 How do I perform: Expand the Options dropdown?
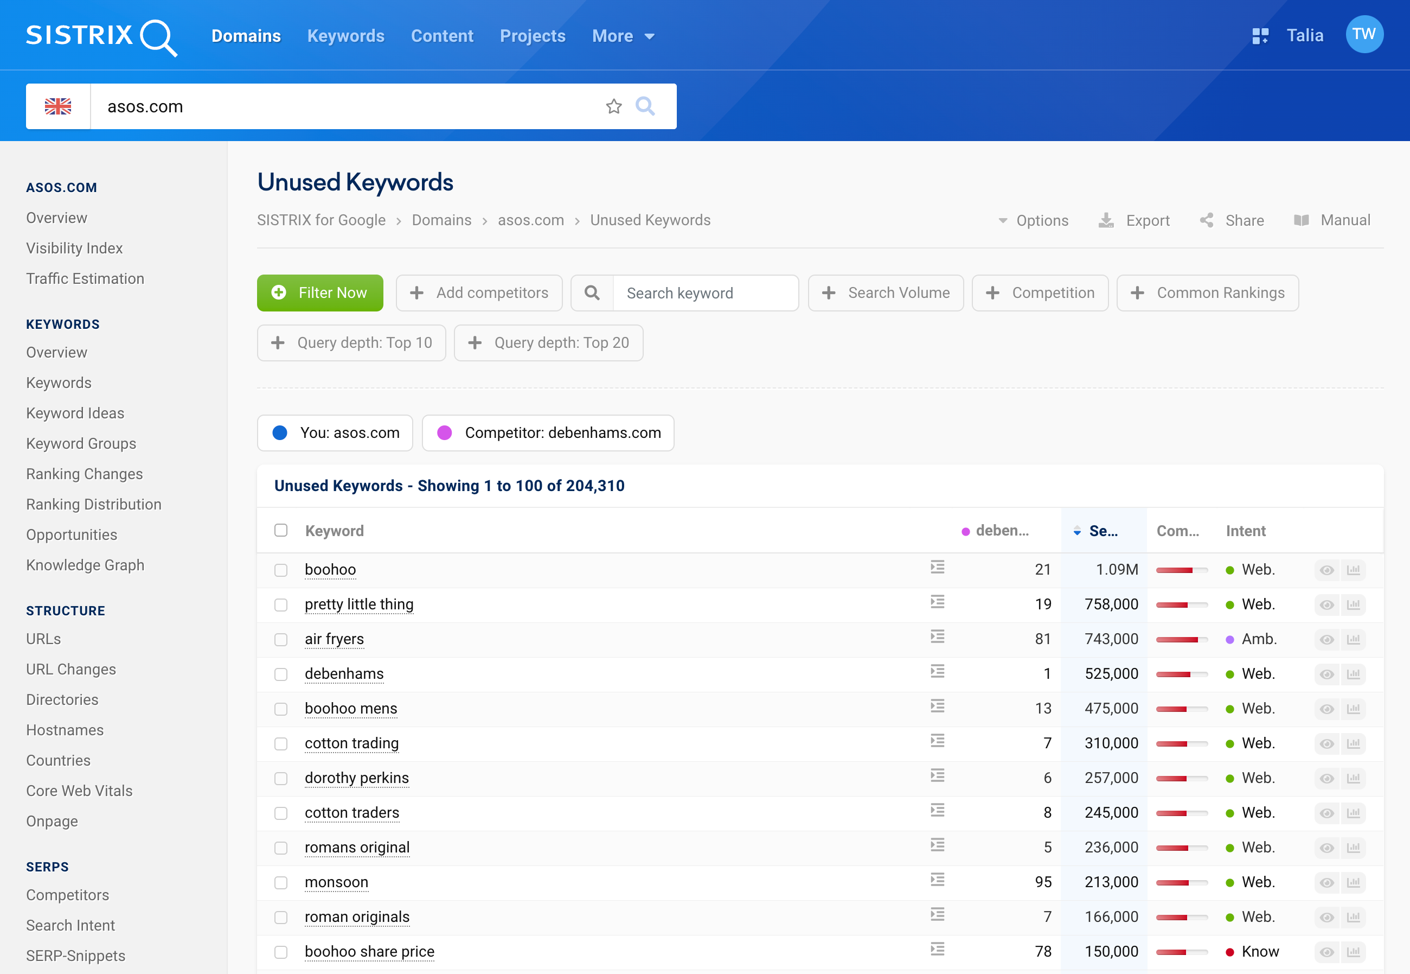(x=1033, y=220)
